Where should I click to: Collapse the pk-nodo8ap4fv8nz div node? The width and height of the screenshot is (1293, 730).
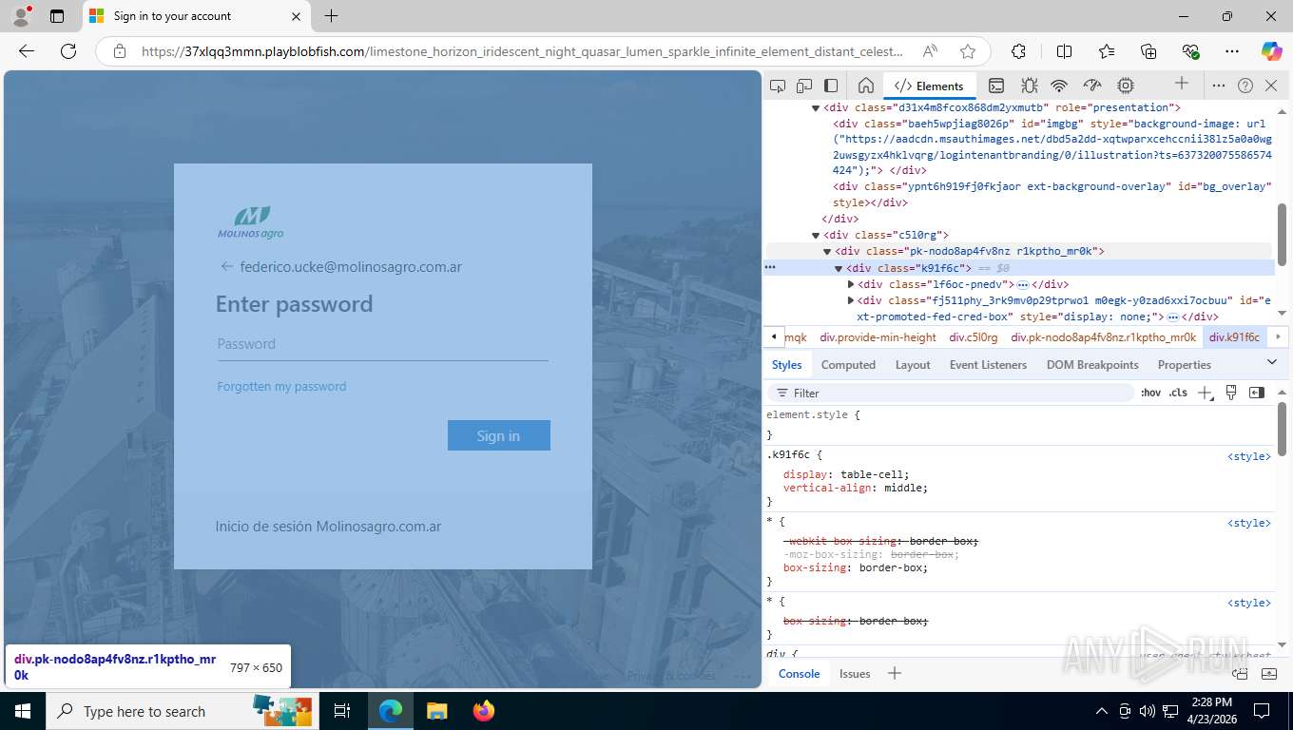(x=827, y=252)
